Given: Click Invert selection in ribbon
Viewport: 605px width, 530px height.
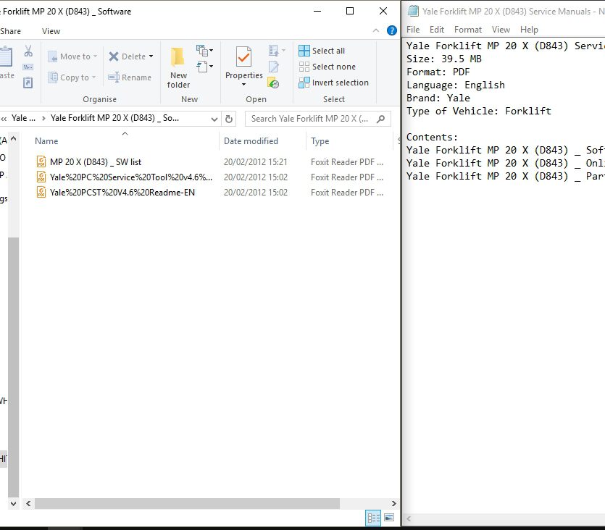Looking at the screenshot, I should pyautogui.click(x=334, y=83).
